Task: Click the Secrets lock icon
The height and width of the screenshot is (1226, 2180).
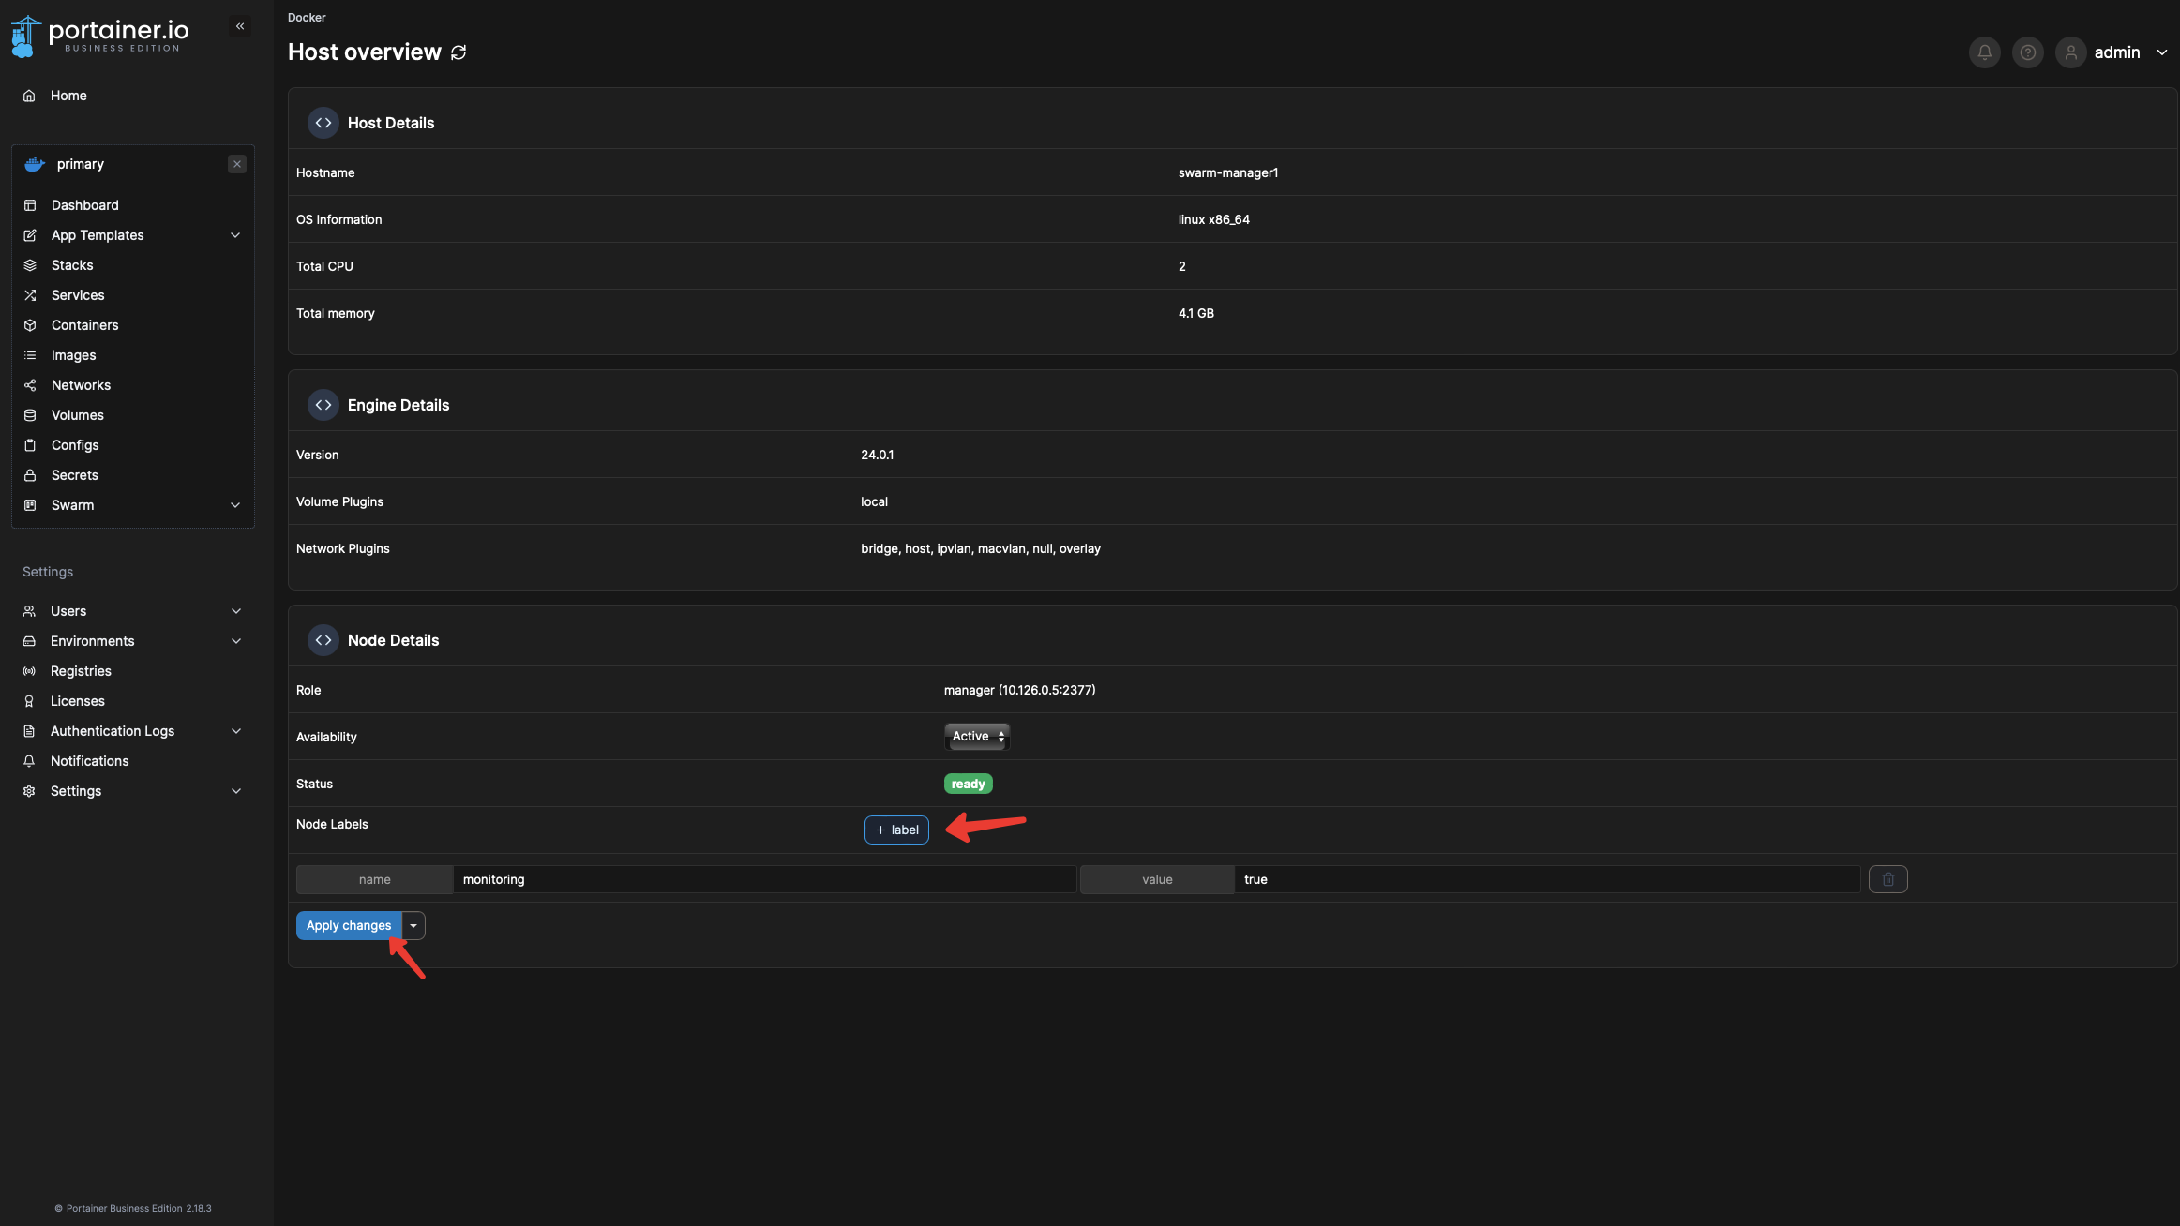Action: (30, 475)
